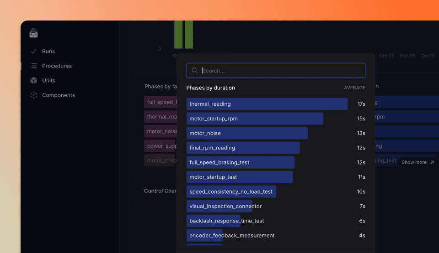Click the 6s average value
Screen dimensions: 439x253
pyautogui.click(x=362, y=221)
